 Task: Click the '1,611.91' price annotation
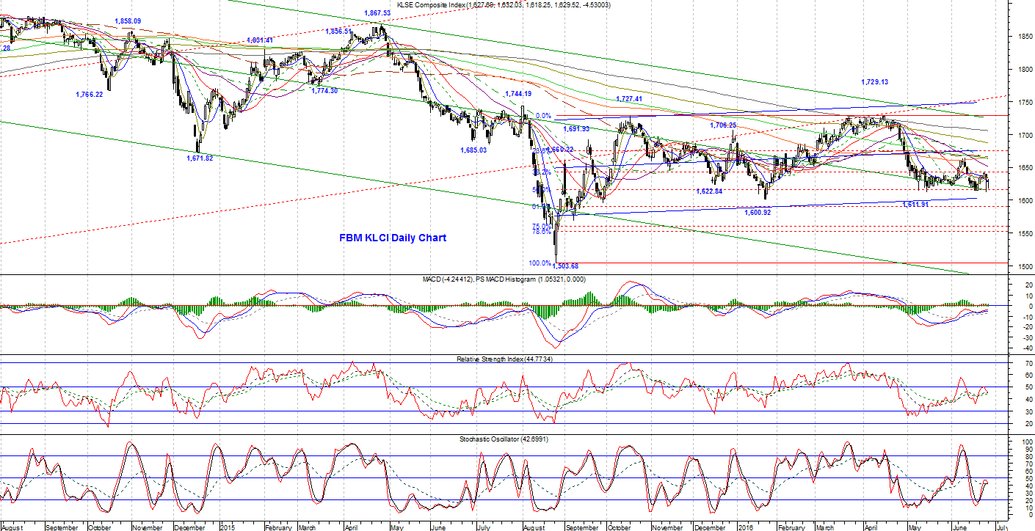(916, 204)
